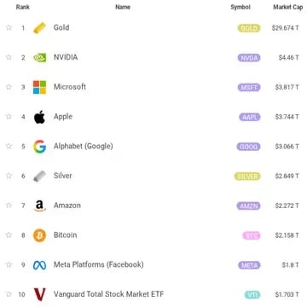Click the Google G logo
The image size is (307, 307).
click(x=39, y=147)
